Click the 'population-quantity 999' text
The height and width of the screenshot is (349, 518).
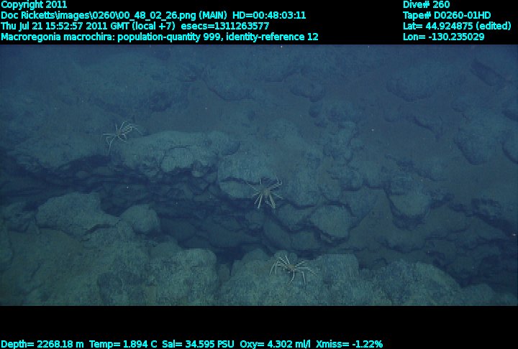coord(171,37)
